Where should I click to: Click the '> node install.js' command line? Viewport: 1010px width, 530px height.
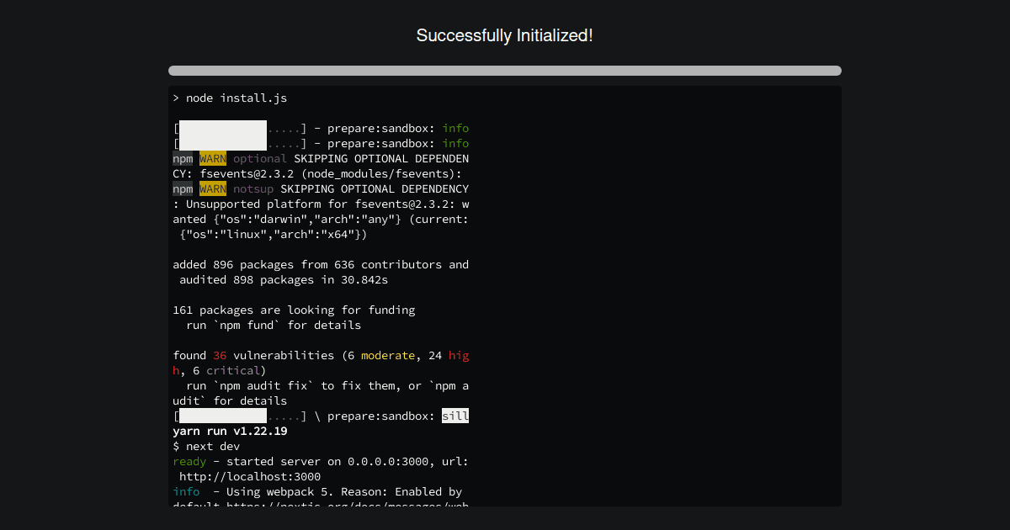tap(230, 98)
